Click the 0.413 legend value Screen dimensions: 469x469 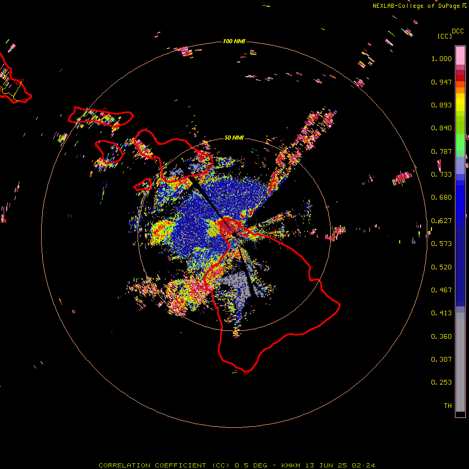click(x=441, y=313)
